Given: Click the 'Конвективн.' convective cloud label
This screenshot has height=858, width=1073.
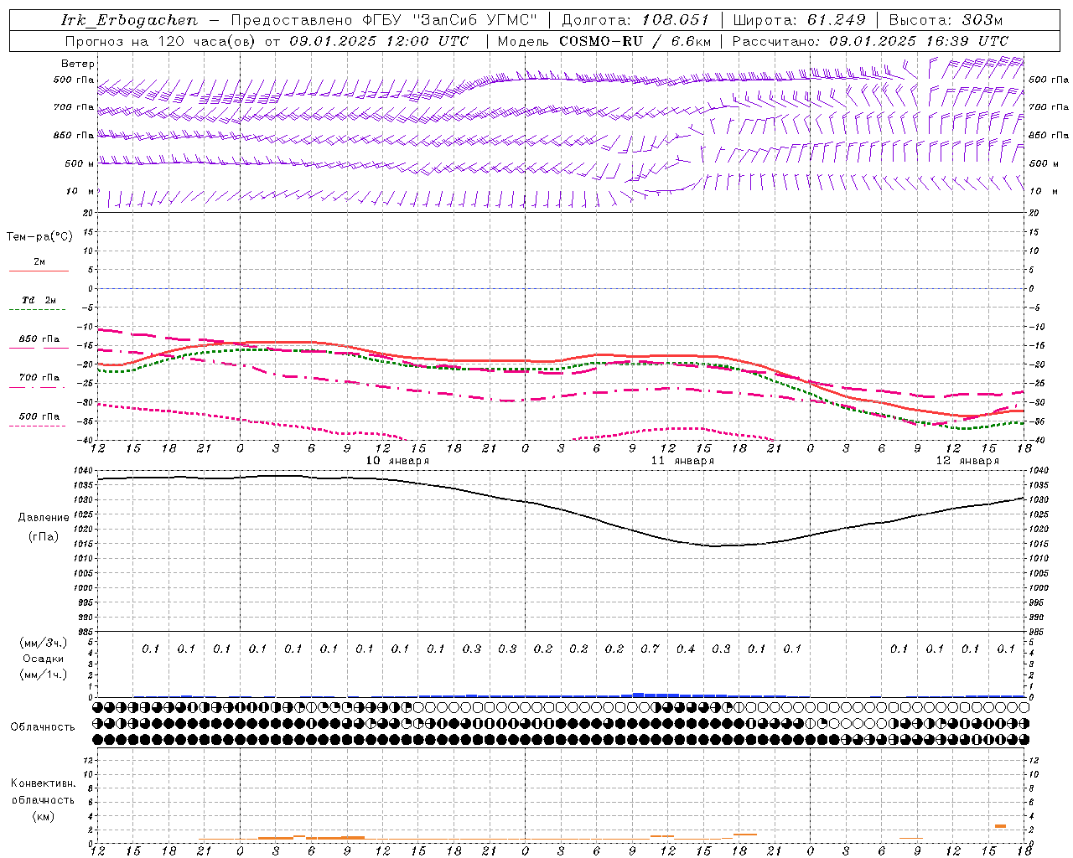Looking at the screenshot, I should pos(43,783).
